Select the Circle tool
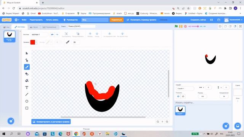This screenshot has width=244, height=137. pos(27,101)
